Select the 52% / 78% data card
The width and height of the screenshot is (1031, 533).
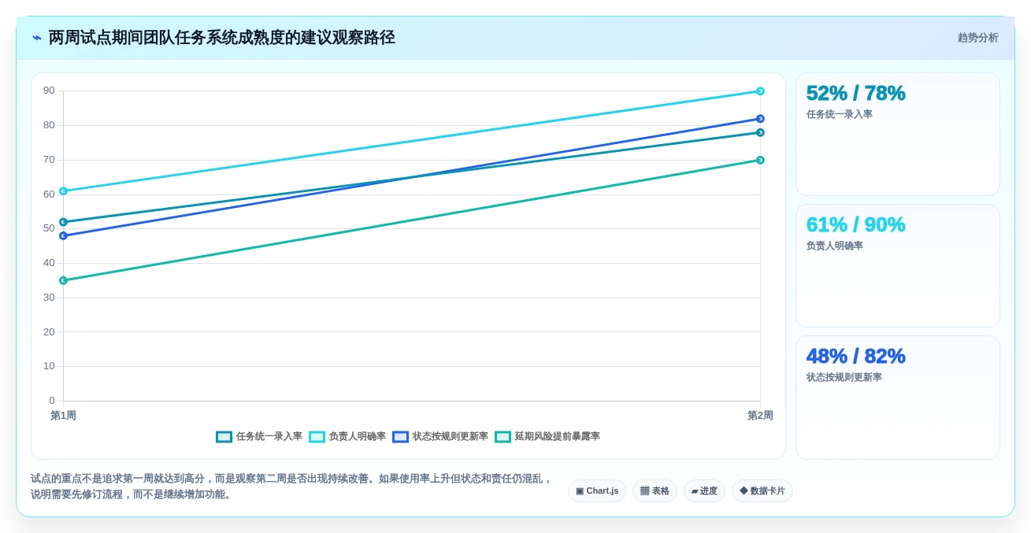(x=897, y=134)
